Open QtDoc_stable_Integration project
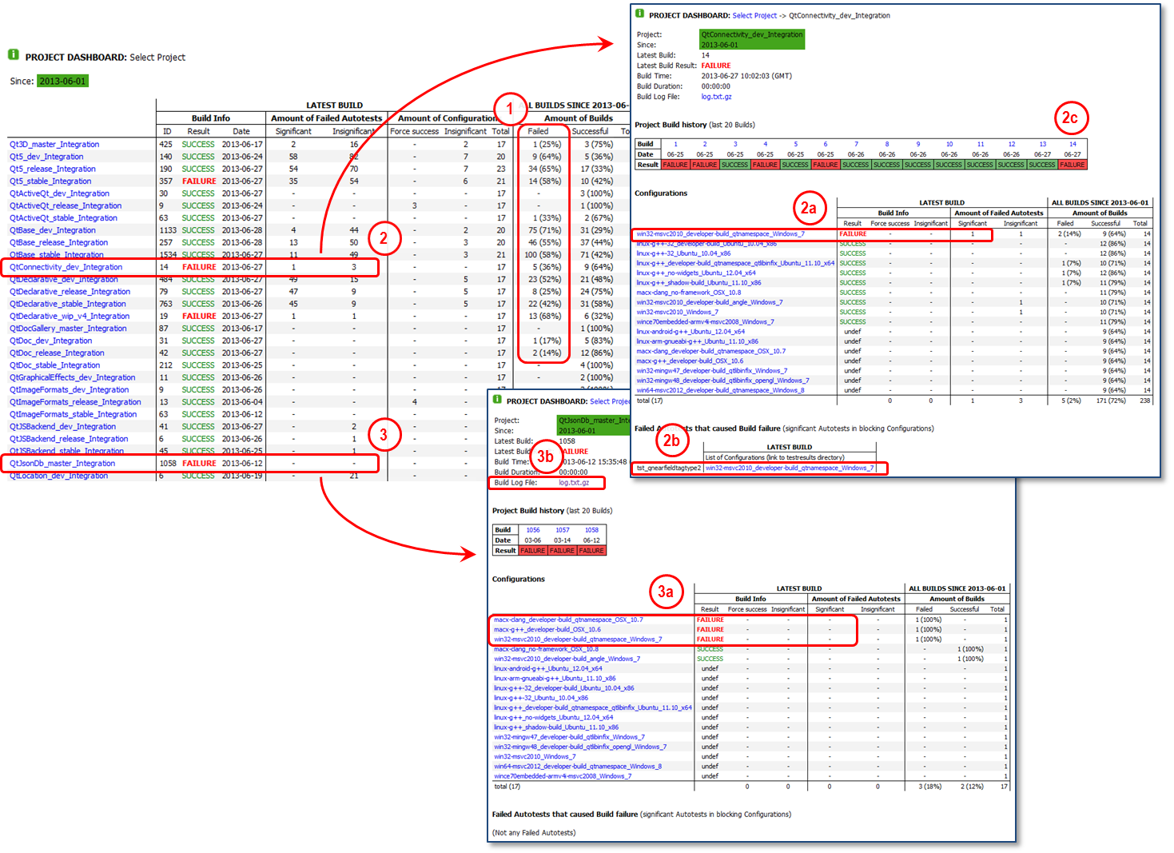1174x853 pixels. click(54, 365)
